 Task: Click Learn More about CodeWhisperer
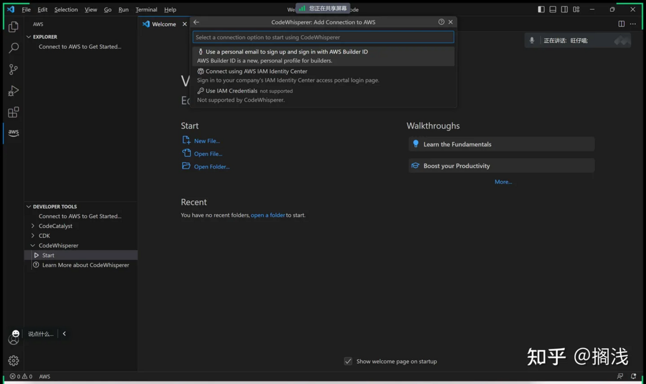point(86,265)
